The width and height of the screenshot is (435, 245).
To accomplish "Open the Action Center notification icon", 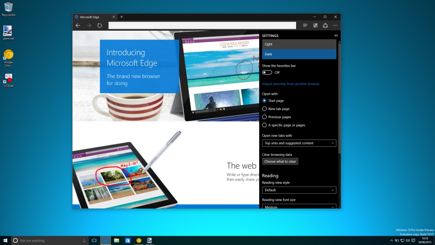I will tap(413, 241).
